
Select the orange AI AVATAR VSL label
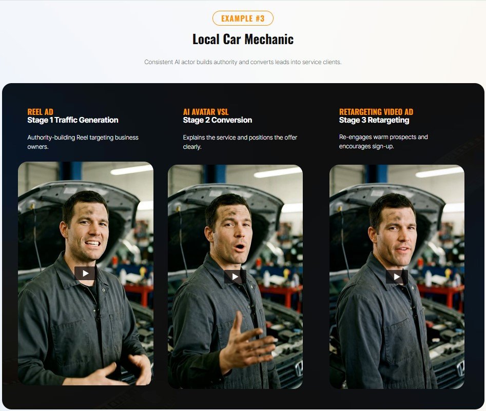(x=206, y=112)
